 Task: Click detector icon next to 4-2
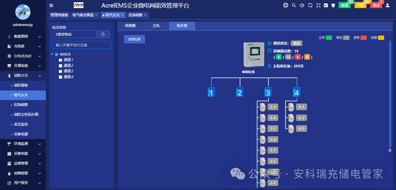pos(291,118)
